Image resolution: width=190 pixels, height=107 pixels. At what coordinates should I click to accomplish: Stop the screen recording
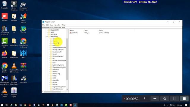[184, 99]
